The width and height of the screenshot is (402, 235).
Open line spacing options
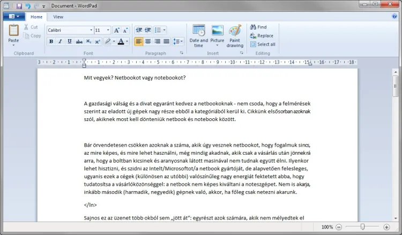178,41
